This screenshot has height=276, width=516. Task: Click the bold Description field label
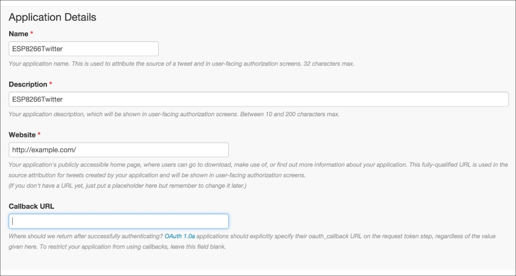[28, 84]
